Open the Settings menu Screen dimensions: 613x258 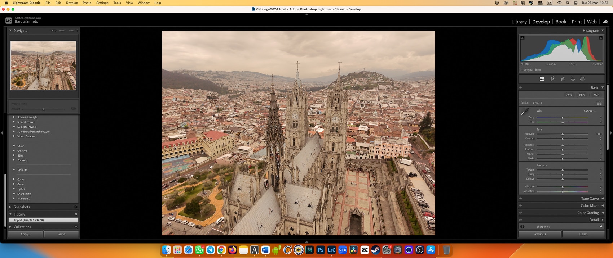click(102, 3)
